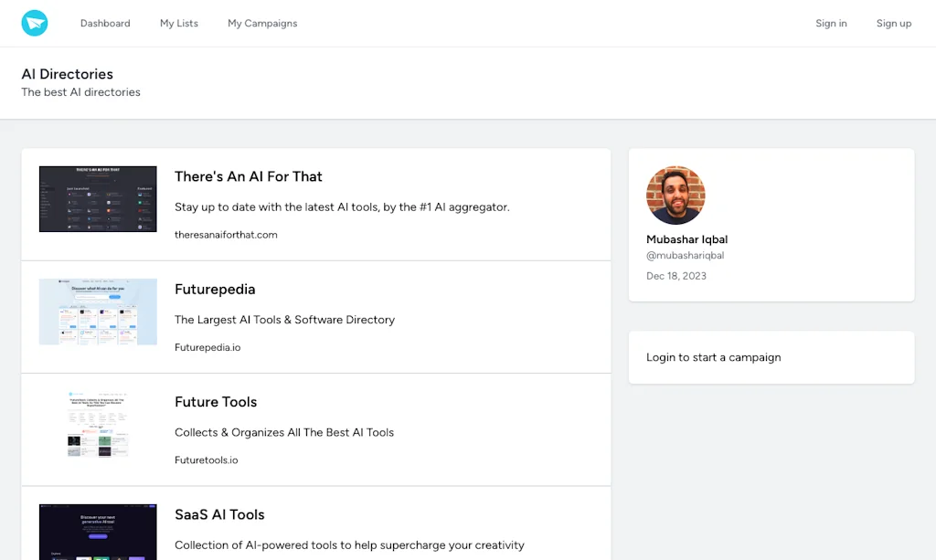Click the Sign up link
The image size is (936, 560).
(x=893, y=24)
